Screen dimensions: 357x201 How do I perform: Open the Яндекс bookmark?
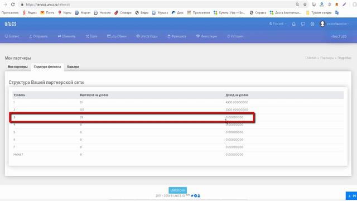click(30, 13)
